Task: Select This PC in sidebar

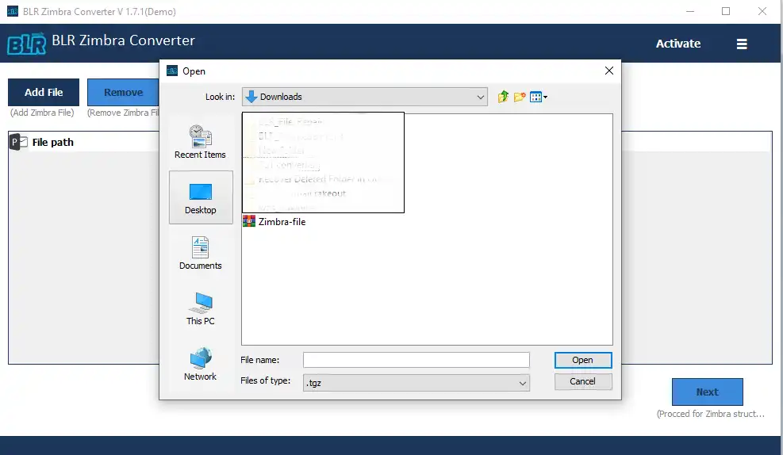Action: [200, 309]
